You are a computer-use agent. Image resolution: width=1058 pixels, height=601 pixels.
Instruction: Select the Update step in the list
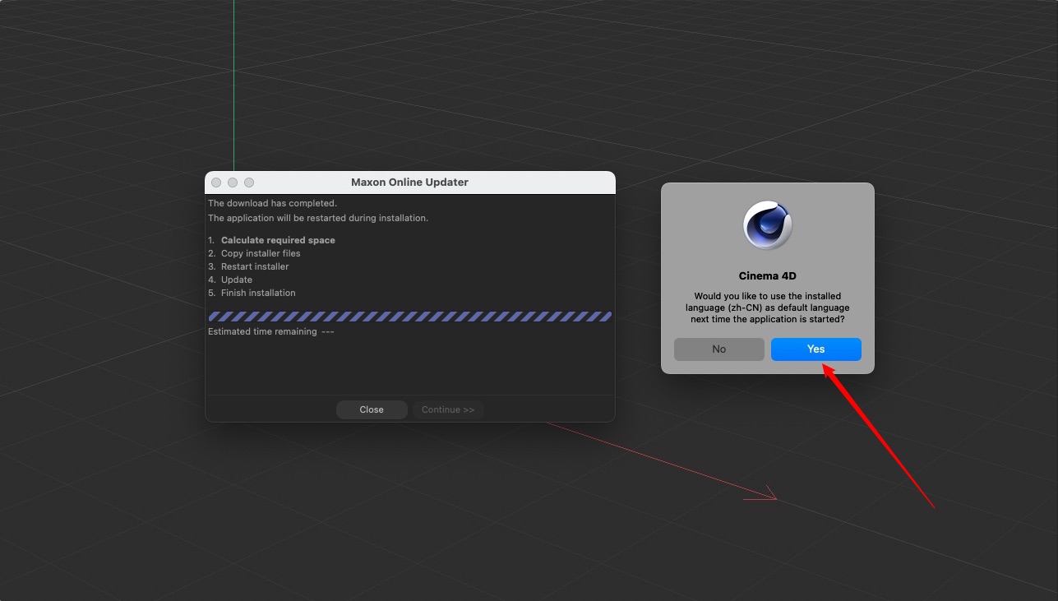coord(237,280)
